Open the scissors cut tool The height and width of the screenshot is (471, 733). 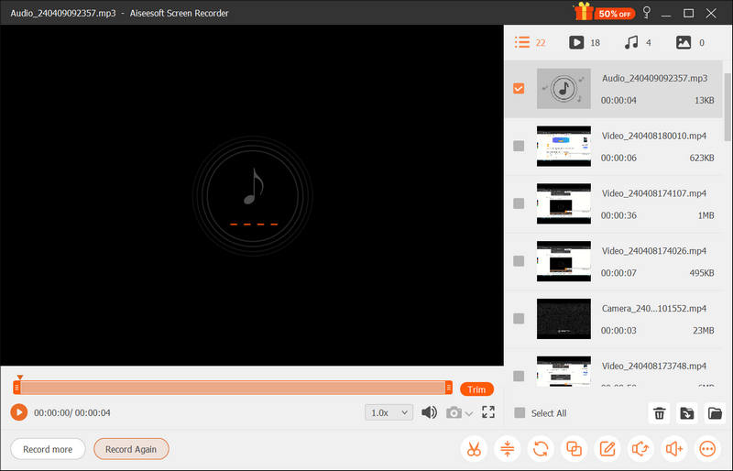474,449
